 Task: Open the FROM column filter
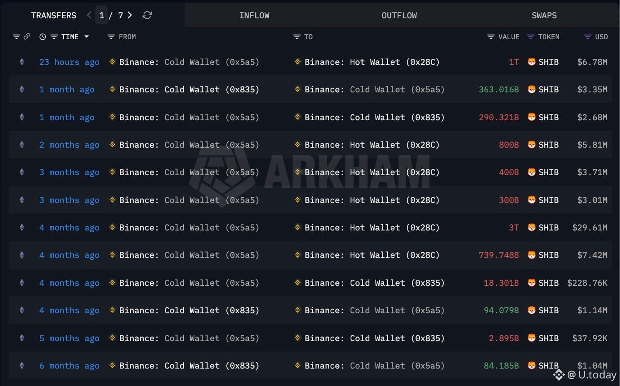[x=111, y=37]
